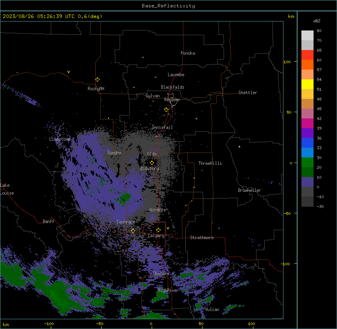Click the yellow V marker northwest of RockyMH
Viewport: 337px width, 329px height.
(x=68, y=72)
